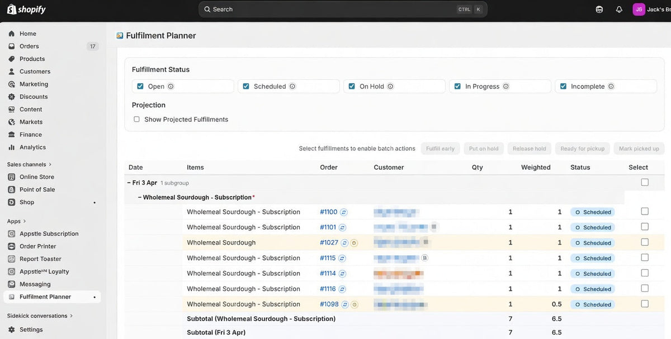671x339 pixels.
Task: Click info icon next to On Hold
Action: coord(390,87)
